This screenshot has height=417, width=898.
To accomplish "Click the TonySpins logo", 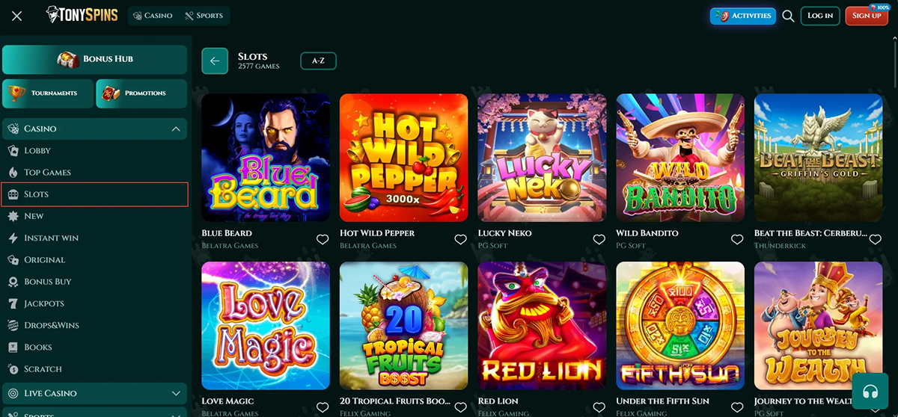I will 82,15.
